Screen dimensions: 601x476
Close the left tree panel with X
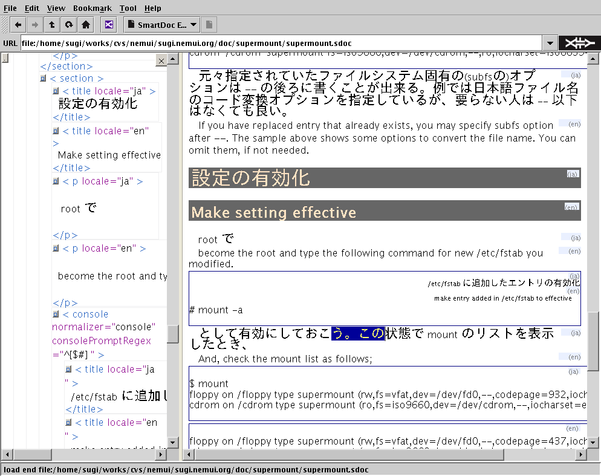pyautogui.click(x=161, y=60)
